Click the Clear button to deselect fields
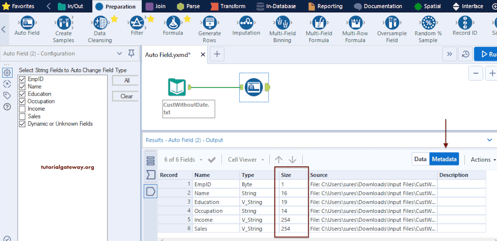The image size is (497, 241). 126,96
